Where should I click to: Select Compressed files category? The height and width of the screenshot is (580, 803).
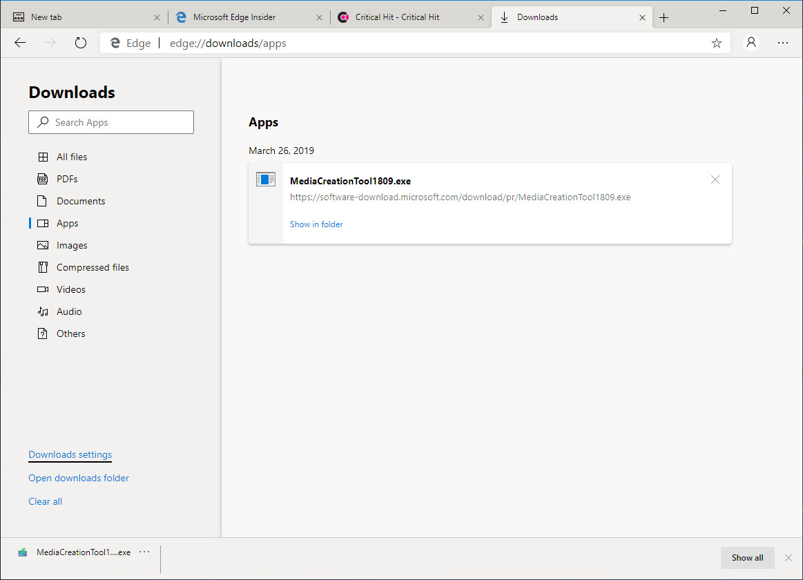coord(93,267)
